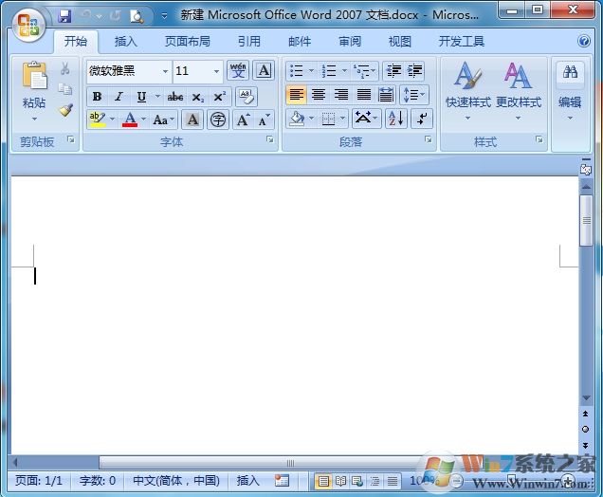The height and width of the screenshot is (497, 603).
Task: Activate the Format Painter brush
Action: tap(65, 110)
